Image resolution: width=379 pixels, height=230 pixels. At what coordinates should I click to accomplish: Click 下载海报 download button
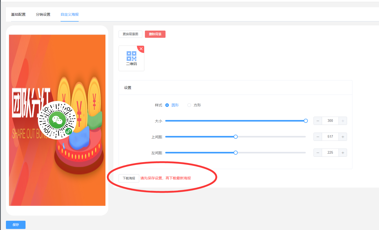[129, 178]
